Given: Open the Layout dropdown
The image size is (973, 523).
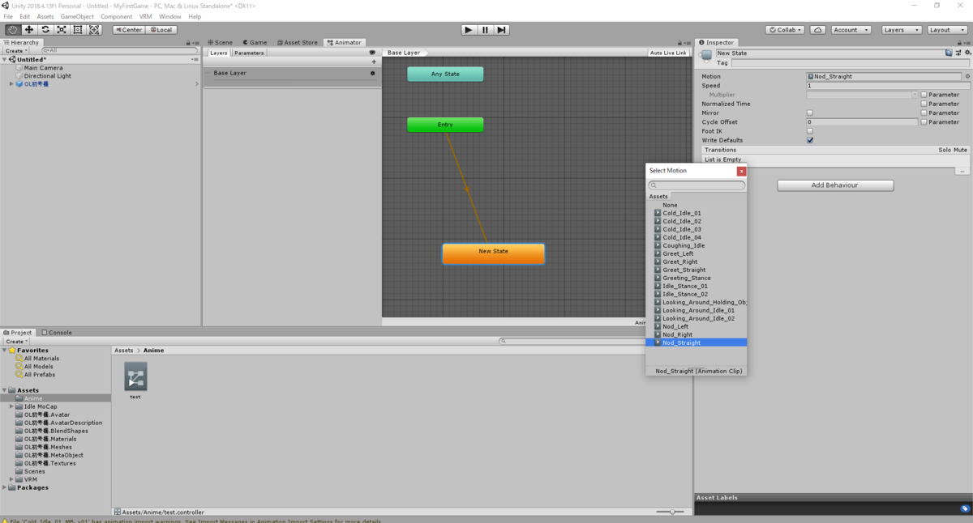Looking at the screenshot, I should click(947, 30).
